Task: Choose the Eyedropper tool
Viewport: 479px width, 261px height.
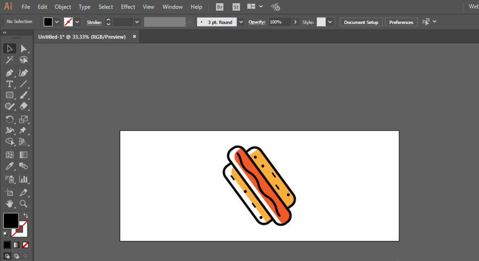Action: pos(9,166)
